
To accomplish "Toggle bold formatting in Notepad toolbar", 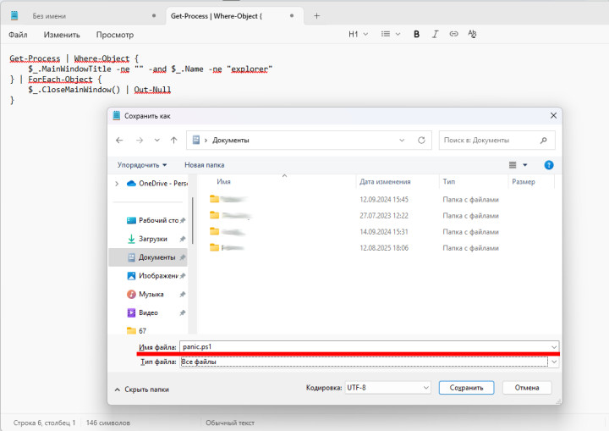I will (416, 35).
